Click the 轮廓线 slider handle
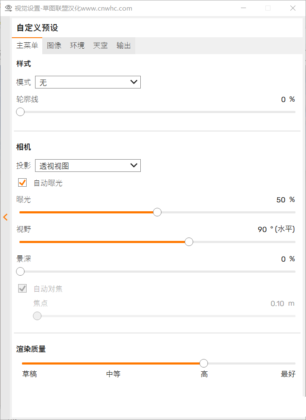 tap(20, 112)
